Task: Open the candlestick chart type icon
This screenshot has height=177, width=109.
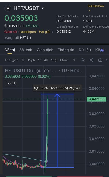Action: 92,60
